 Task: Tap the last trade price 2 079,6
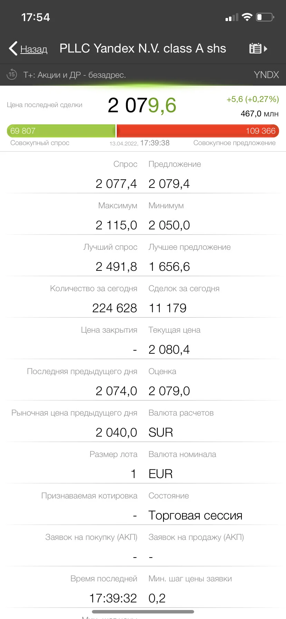(x=142, y=105)
